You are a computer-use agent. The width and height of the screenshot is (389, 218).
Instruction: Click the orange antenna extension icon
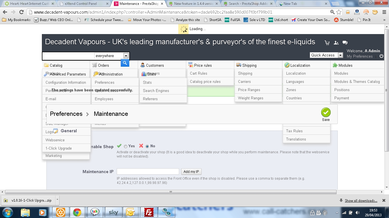(366, 12)
